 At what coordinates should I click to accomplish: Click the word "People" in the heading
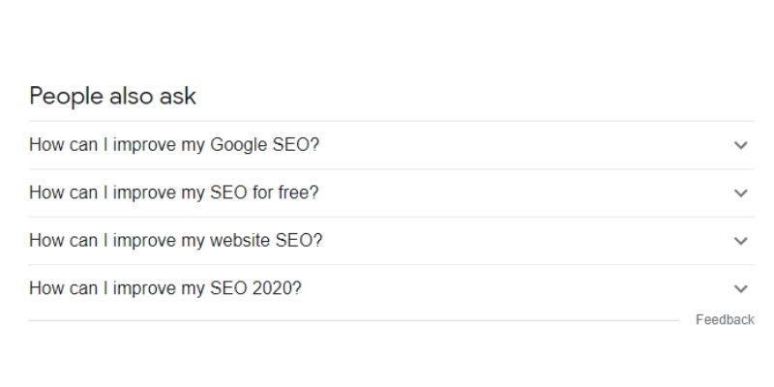[66, 96]
